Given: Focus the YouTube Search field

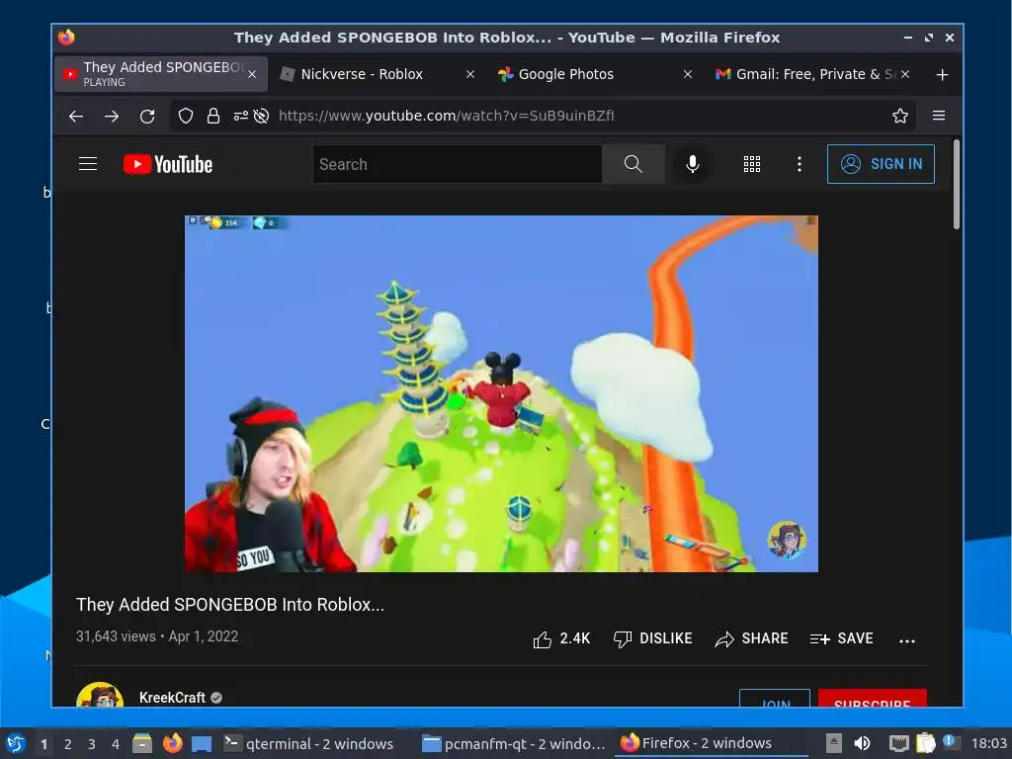Looking at the screenshot, I should point(457,164).
